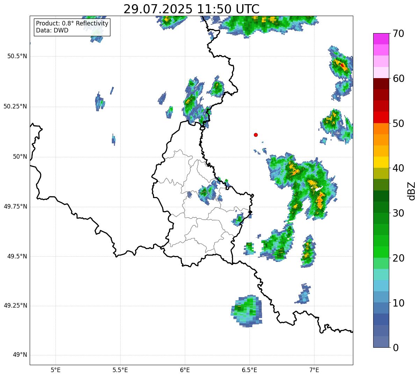Click the "Product: 0.8° Reflectivity" label
The width and height of the screenshot is (420, 377).
tap(72, 23)
